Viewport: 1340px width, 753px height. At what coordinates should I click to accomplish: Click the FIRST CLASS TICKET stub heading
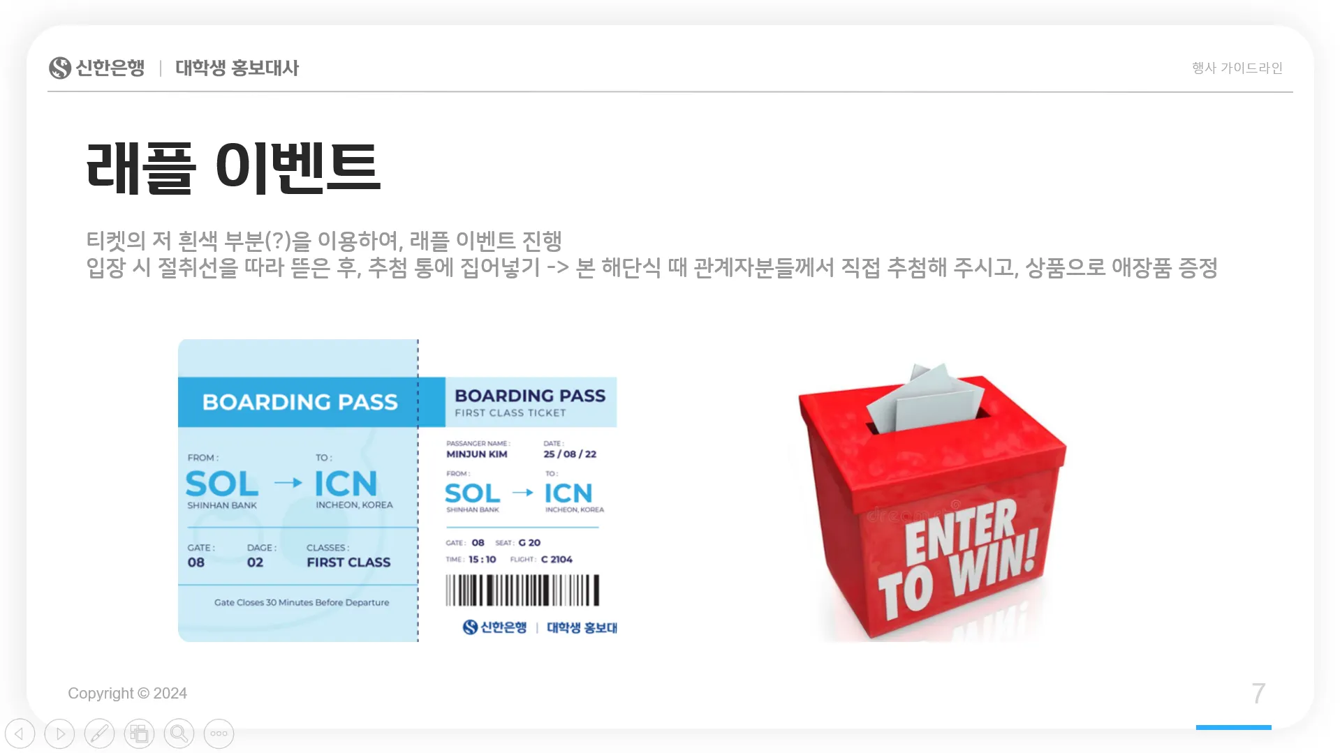tap(510, 413)
